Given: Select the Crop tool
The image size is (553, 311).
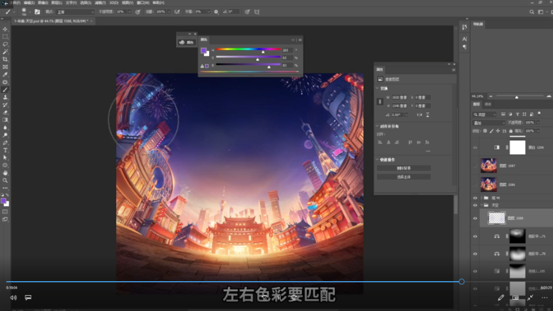Looking at the screenshot, I should coord(5,59).
